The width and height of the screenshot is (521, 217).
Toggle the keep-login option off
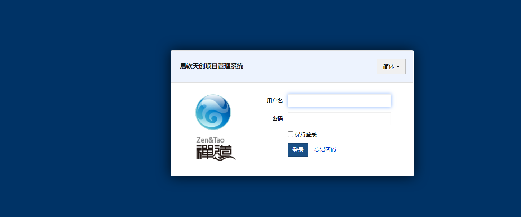pos(290,134)
